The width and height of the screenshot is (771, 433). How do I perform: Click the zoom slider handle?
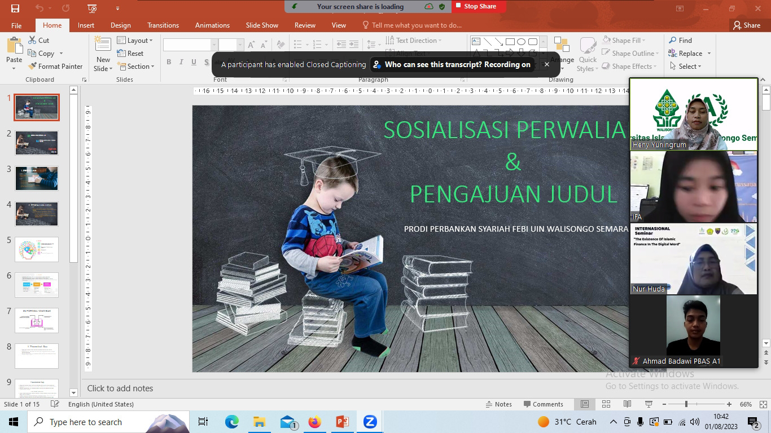coord(686,404)
